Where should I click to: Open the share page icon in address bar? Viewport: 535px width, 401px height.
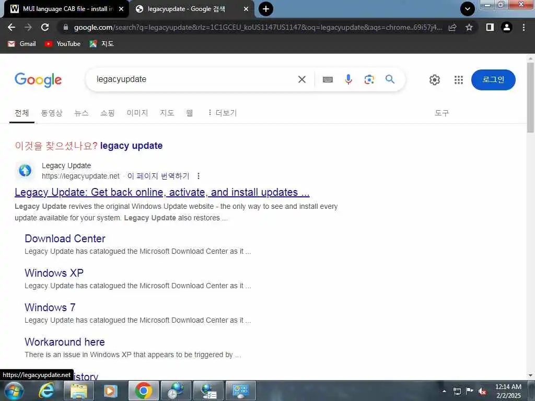452,27
